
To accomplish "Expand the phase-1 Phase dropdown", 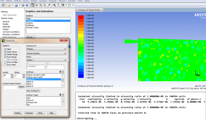I will pyautogui.click(x=46, y=60).
